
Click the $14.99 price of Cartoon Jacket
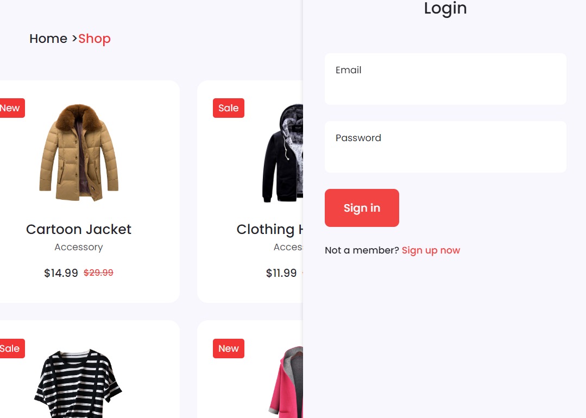click(61, 273)
